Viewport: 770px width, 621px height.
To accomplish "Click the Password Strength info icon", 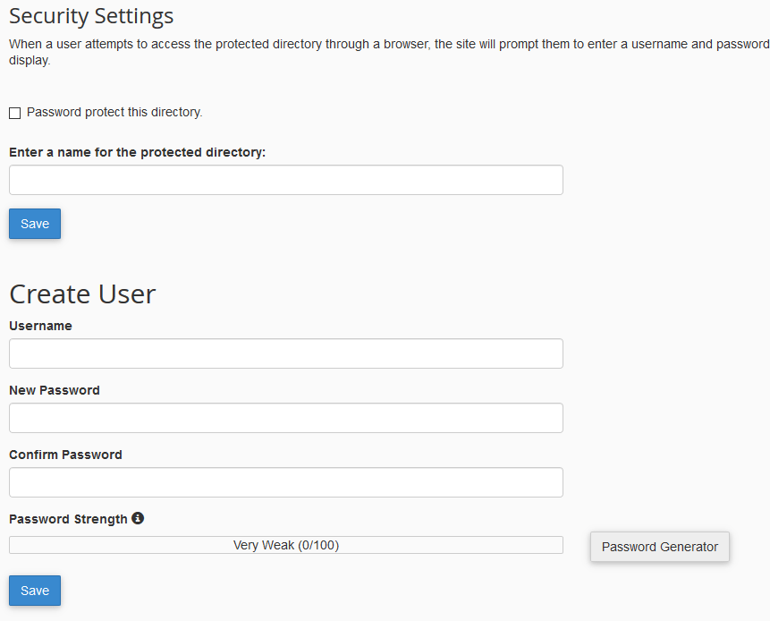I will (138, 518).
